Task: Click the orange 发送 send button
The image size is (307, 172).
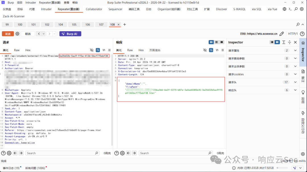Action: pyautogui.click(x=8, y=34)
